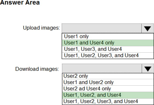Select "User1 only" for Upload images
This screenshot has width=154, height=105.
[x=76, y=36]
